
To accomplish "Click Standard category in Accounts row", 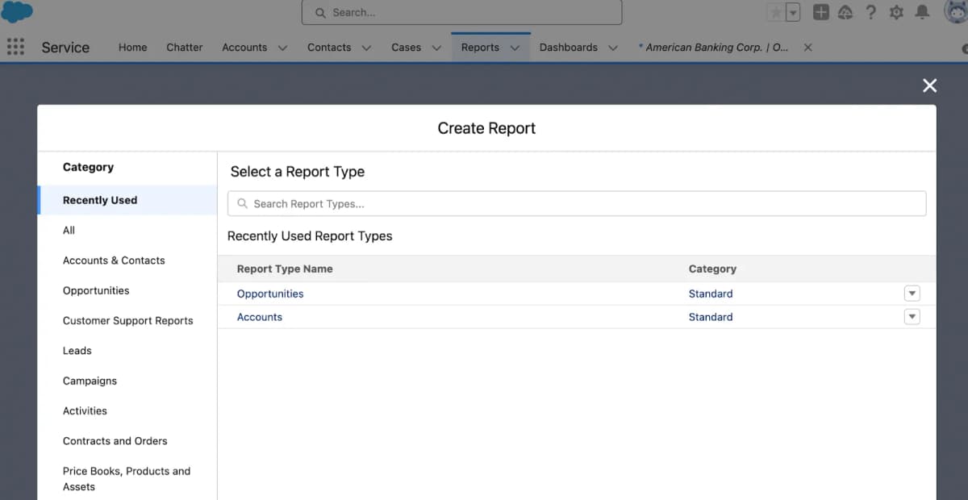I will [x=711, y=317].
